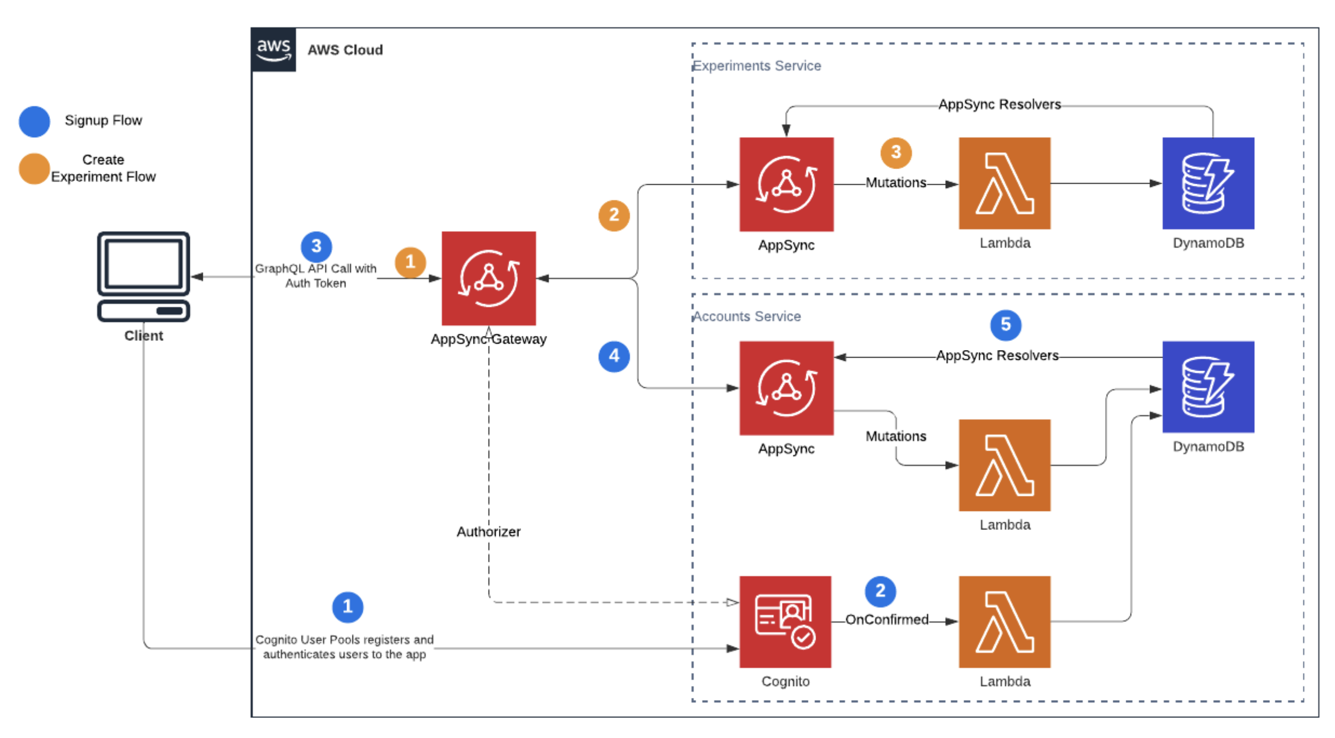Click 'DynamoDB' caption in Accounts Service
The image size is (1335, 738).
[1208, 447]
